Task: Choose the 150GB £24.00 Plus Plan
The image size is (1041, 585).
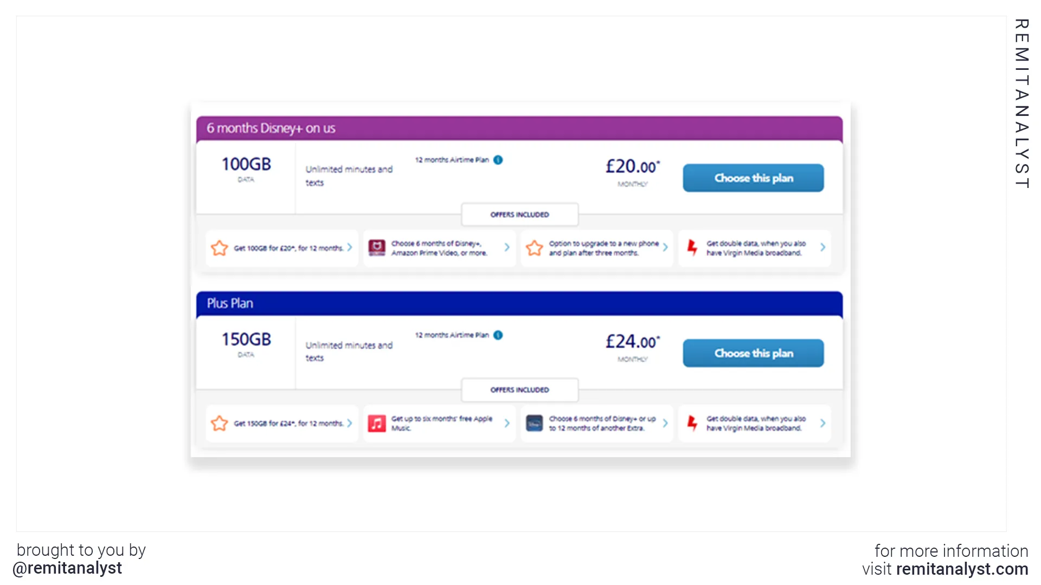Action: click(753, 353)
